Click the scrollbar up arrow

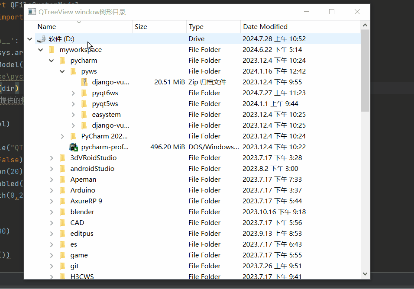365,25
